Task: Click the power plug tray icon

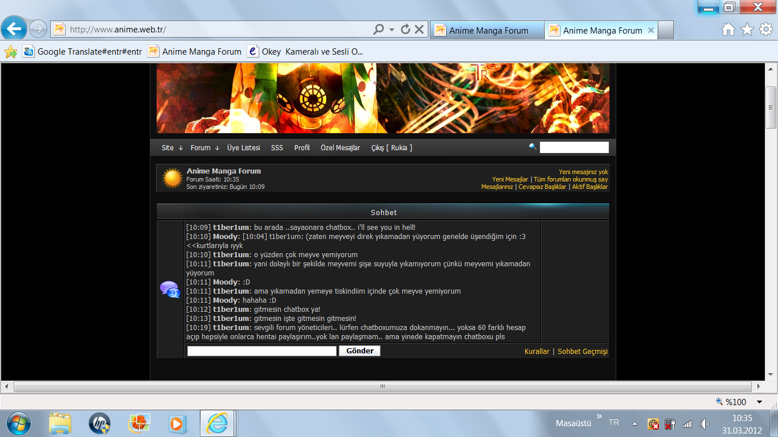Action: point(670,424)
